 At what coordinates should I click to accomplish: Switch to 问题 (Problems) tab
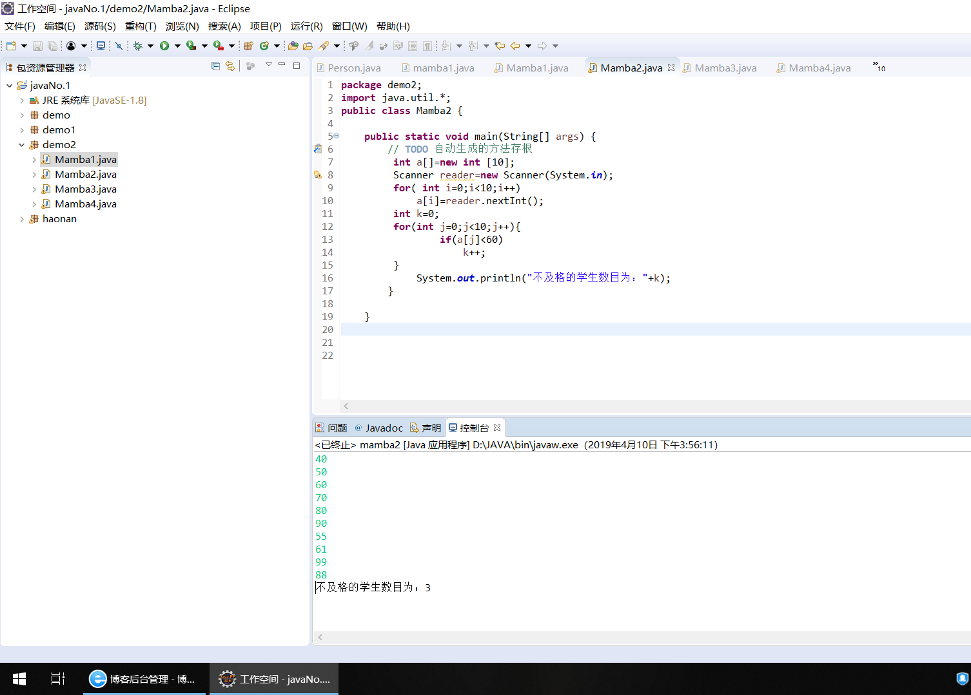[x=331, y=428]
